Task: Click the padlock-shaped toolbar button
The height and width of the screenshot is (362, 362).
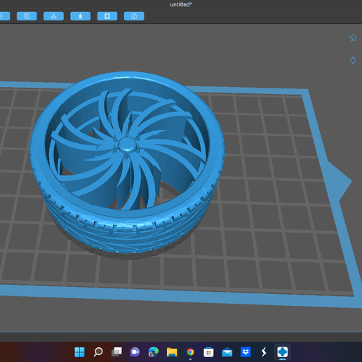Action: 134,16
